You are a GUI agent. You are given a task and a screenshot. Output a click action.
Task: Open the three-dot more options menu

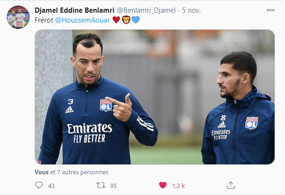270,10
